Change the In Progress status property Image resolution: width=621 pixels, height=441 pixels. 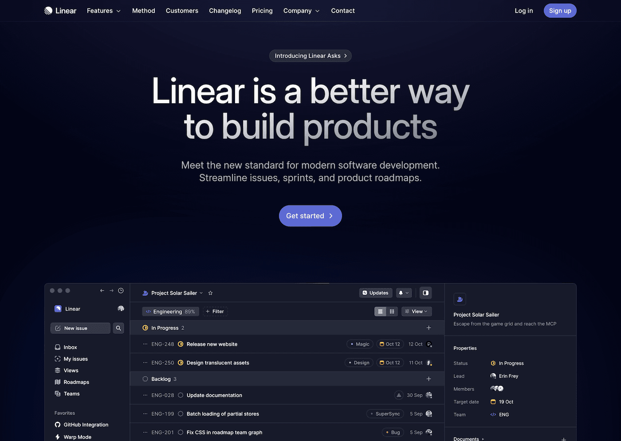click(x=507, y=363)
